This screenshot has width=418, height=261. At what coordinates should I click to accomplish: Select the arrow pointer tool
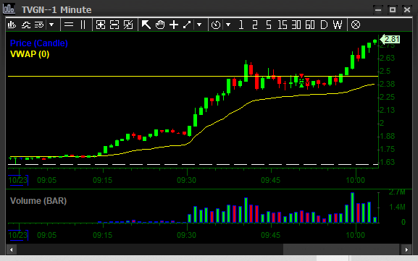click(x=146, y=25)
